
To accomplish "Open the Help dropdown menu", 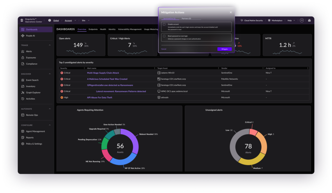I will 291,20.
